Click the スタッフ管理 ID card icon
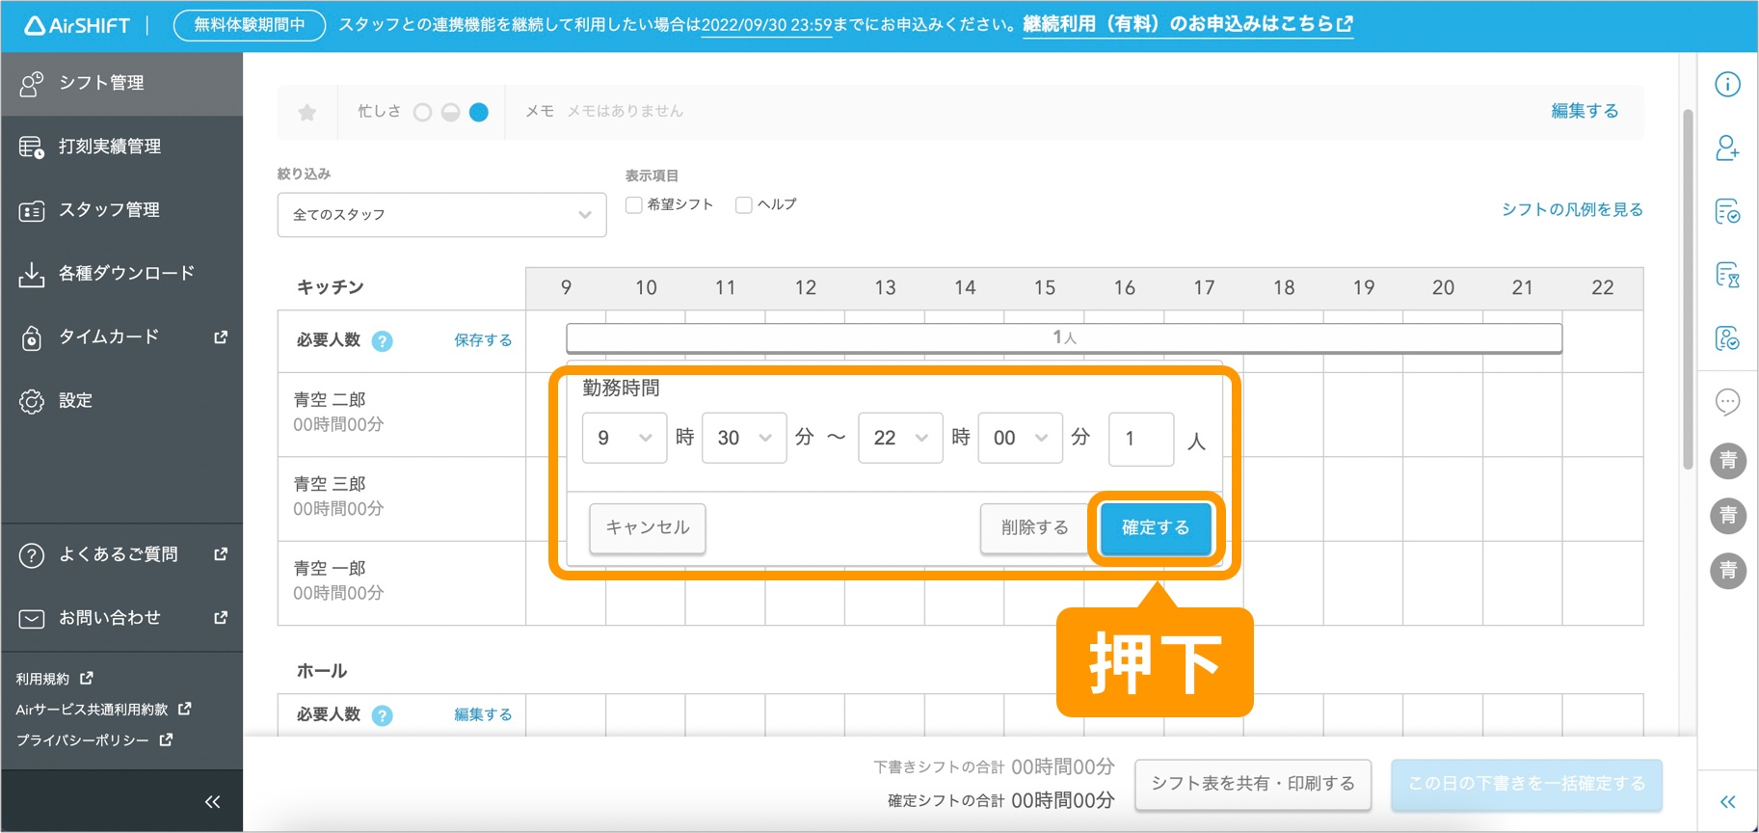 32,210
